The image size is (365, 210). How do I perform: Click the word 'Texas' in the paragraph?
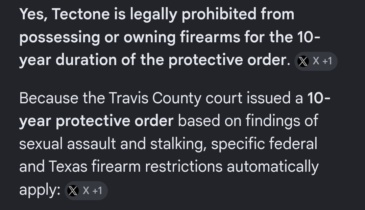[68, 167]
